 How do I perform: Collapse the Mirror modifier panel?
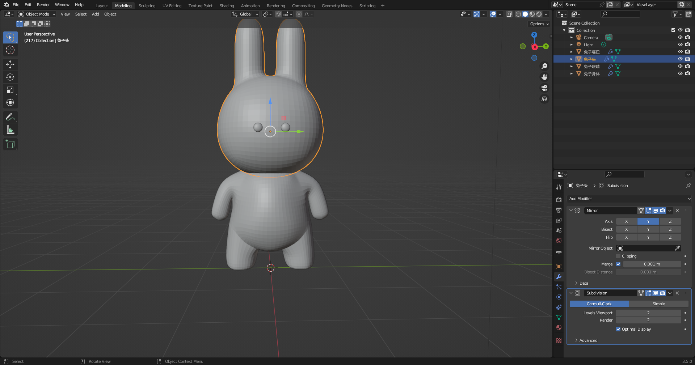tap(571, 211)
